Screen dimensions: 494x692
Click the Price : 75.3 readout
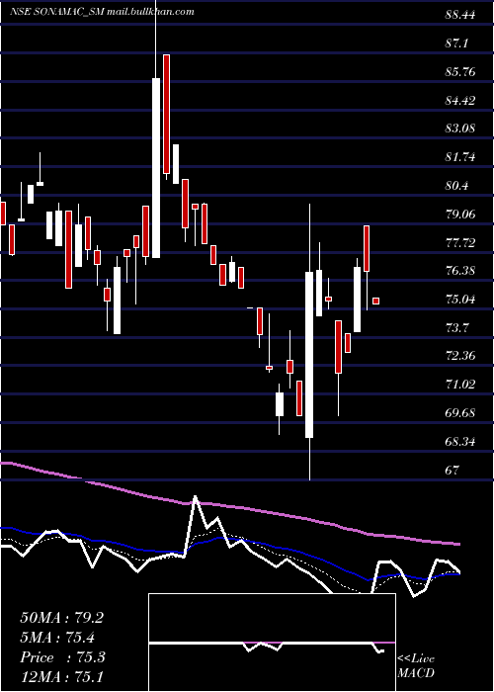62,657
